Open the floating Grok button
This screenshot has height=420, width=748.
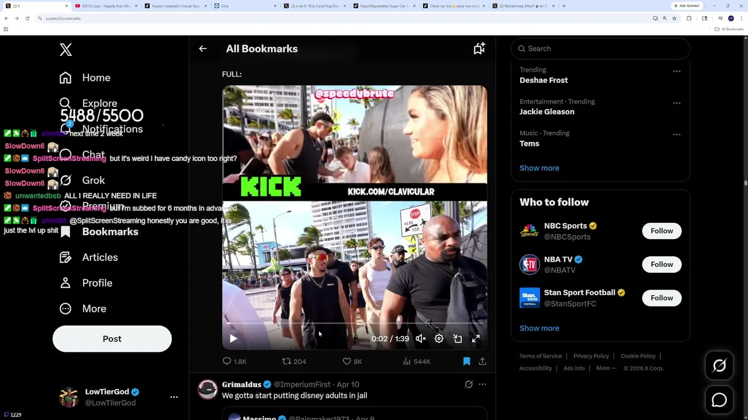[719, 366]
